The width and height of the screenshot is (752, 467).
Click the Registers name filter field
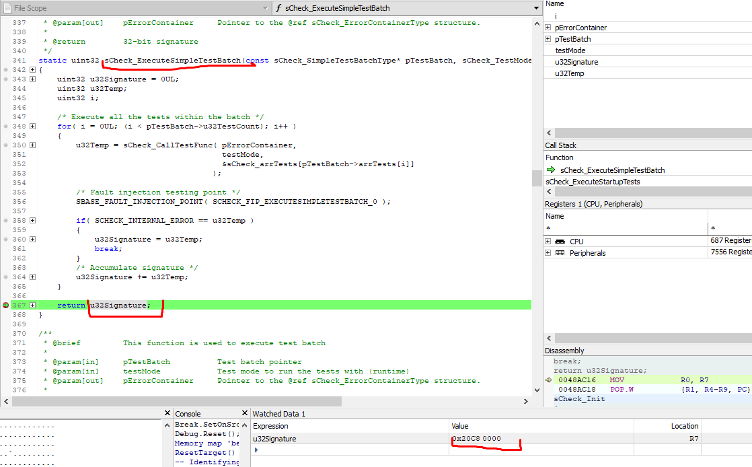tap(626, 228)
